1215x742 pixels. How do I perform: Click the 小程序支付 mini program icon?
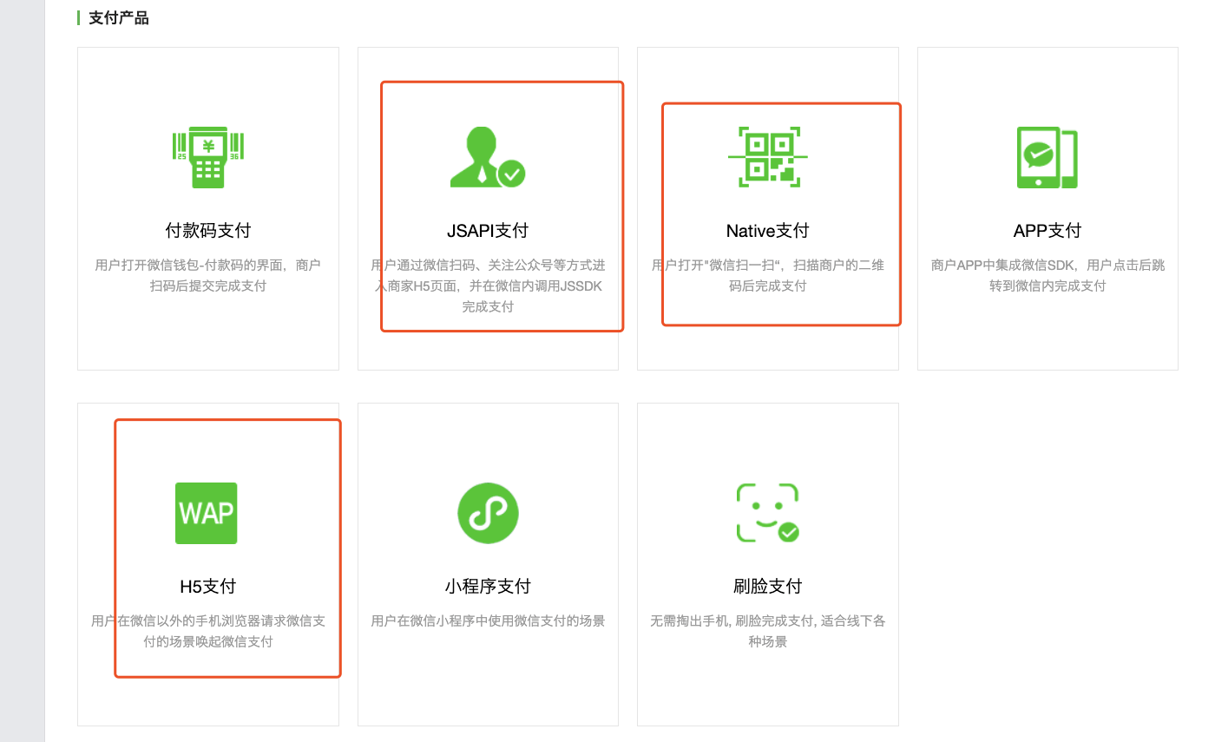[488, 514]
